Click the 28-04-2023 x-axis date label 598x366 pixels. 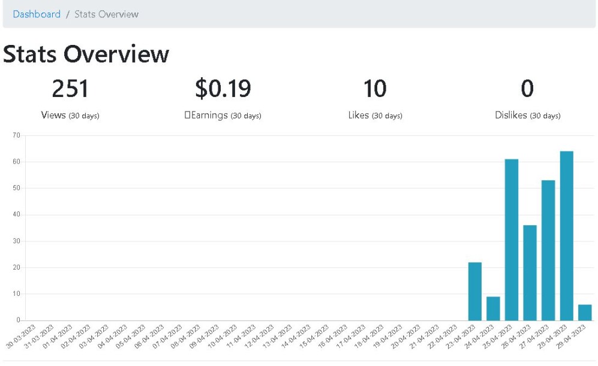pos(551,337)
